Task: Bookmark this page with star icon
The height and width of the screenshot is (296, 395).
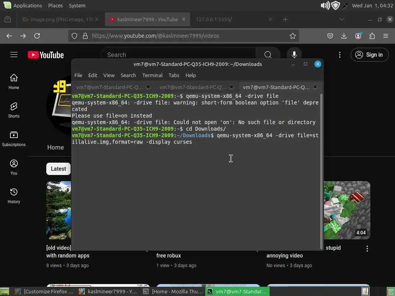Action: click(292, 36)
